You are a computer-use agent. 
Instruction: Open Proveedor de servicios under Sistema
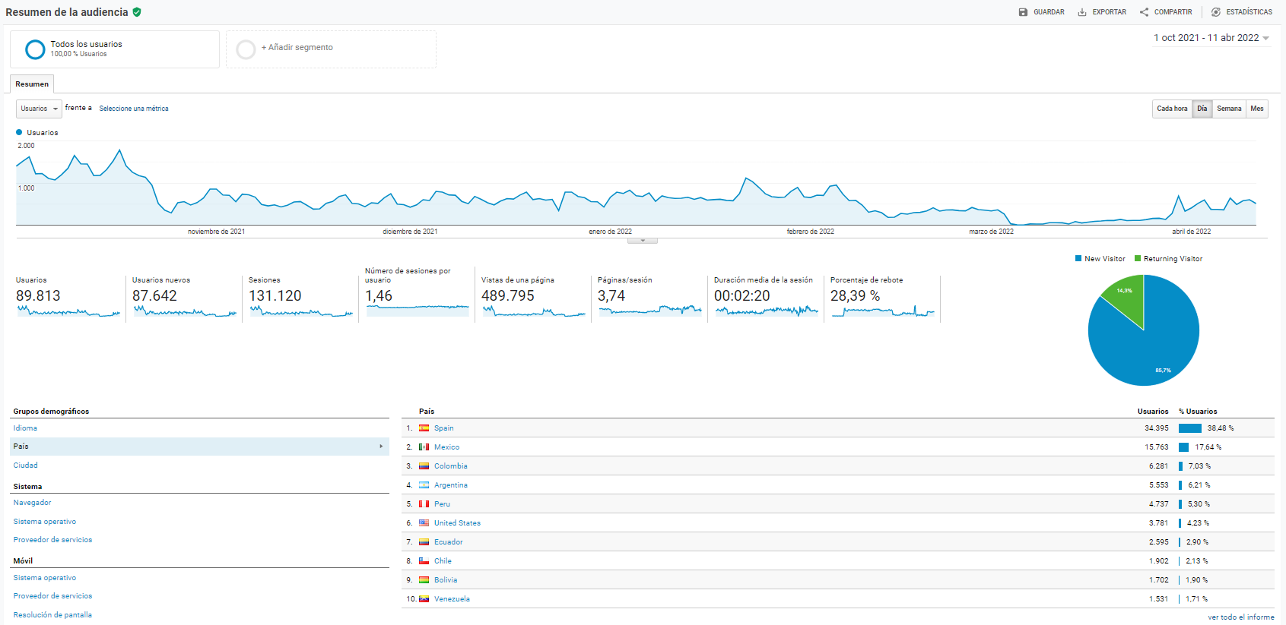point(52,540)
